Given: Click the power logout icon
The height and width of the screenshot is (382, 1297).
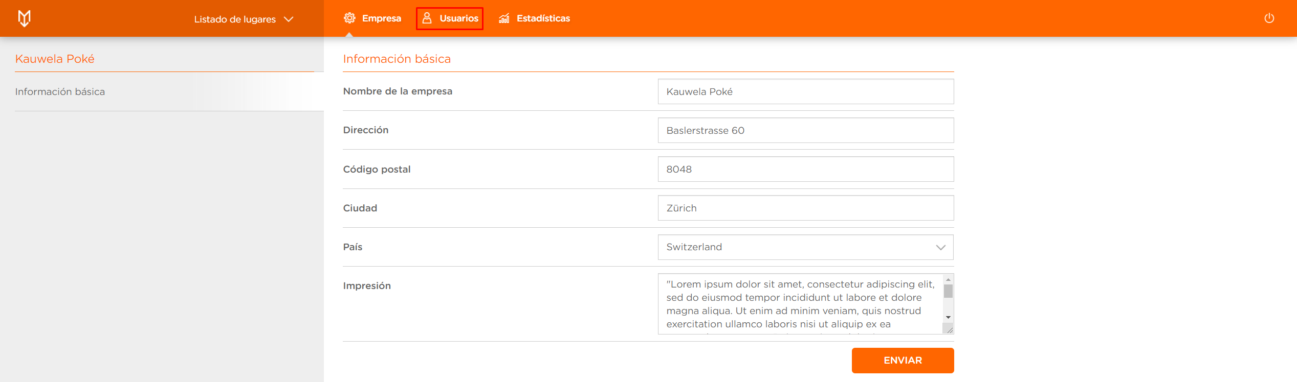Looking at the screenshot, I should coord(1269,18).
